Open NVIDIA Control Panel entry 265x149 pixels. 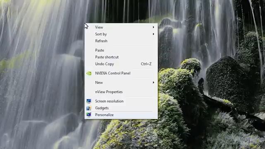click(x=121, y=73)
